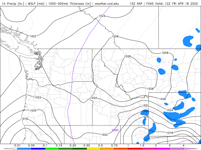Screen dimensions: 201x150
Task: Select the light blue 0.01 inch precipitation swatch
Action: (x=24, y=148)
